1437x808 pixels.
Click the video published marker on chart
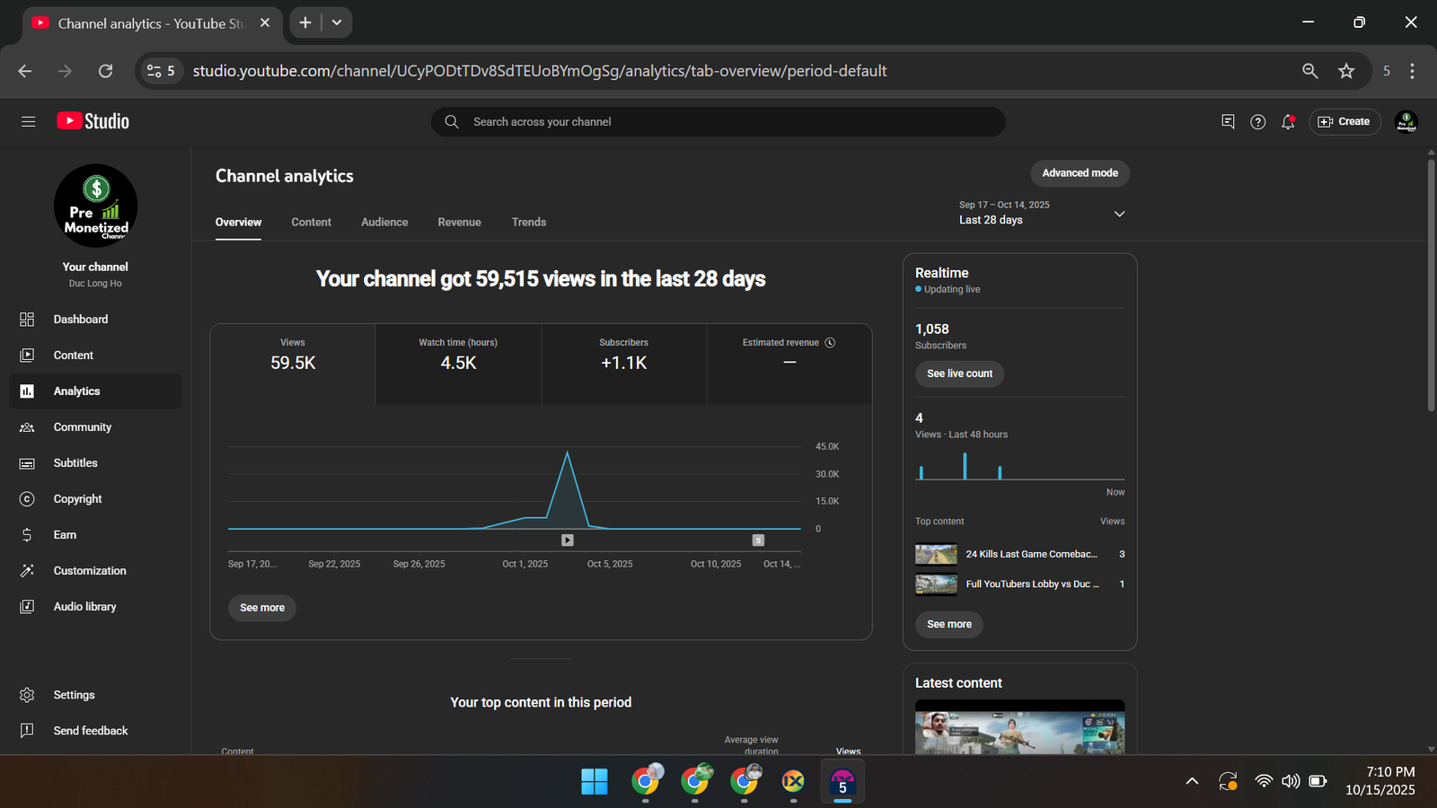pos(568,540)
